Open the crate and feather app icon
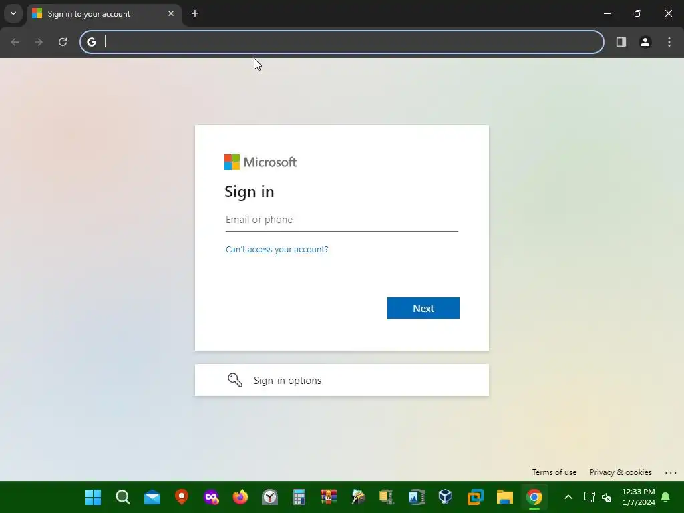684x513 pixels. pos(358,497)
